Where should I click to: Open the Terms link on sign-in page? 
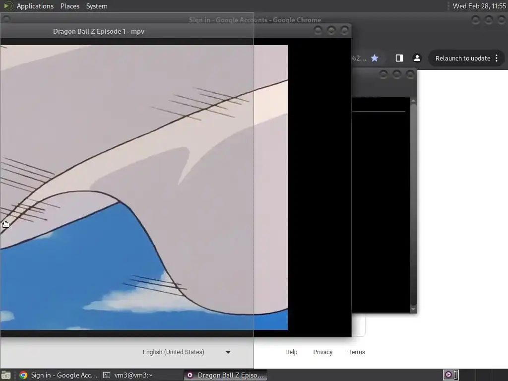(356, 352)
